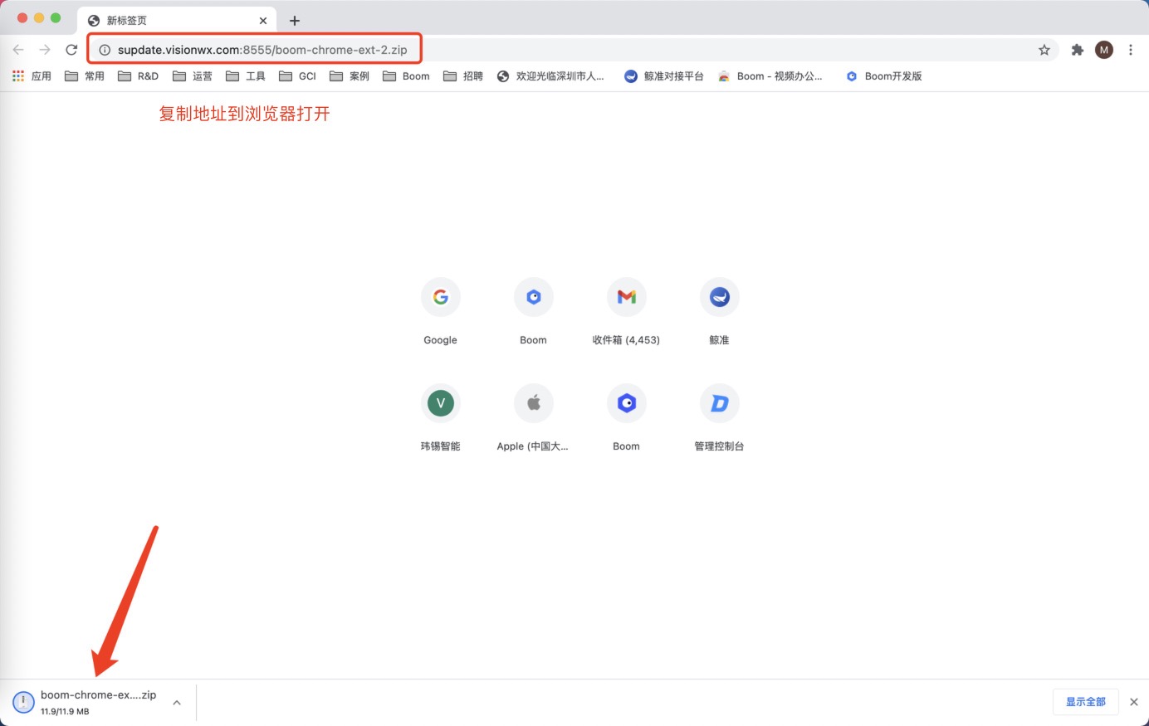1149x726 pixels.
Task: Open the Google shortcut
Action: click(440, 297)
